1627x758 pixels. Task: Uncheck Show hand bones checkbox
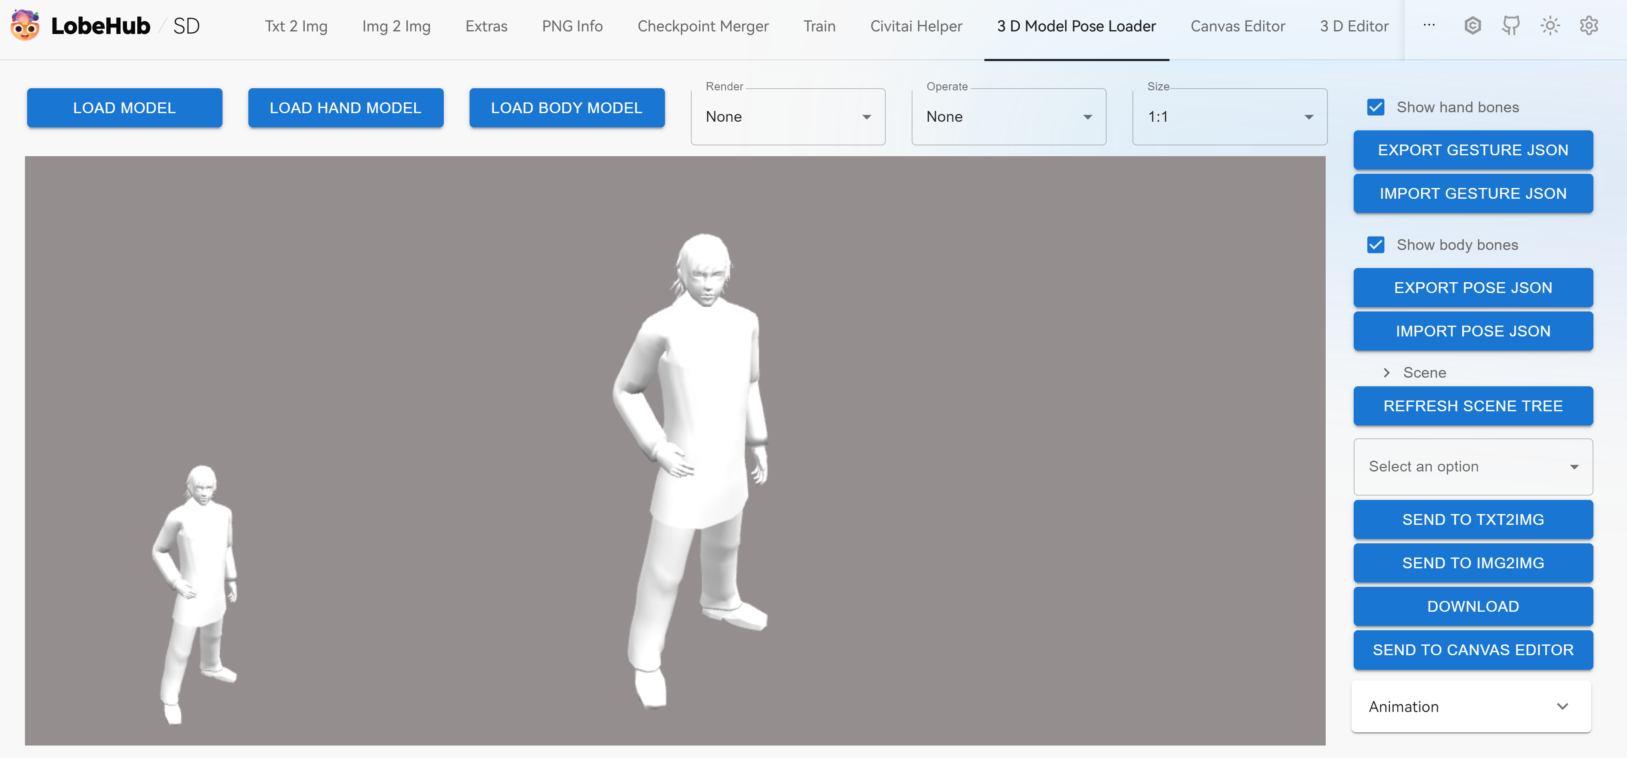[1376, 107]
